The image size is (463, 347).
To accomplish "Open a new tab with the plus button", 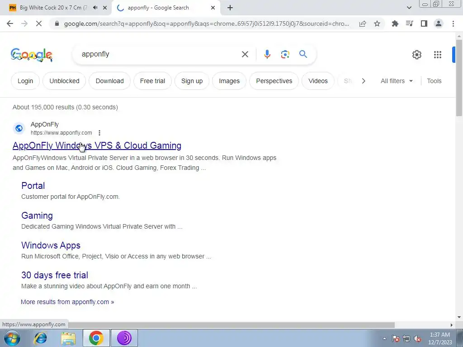I will (x=230, y=8).
